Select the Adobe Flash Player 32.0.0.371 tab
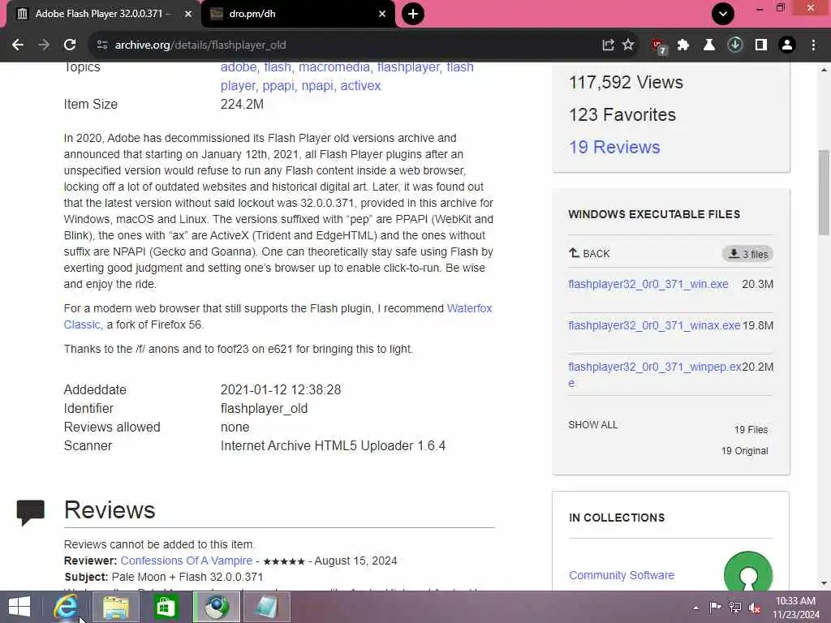831x623 pixels. [103, 14]
